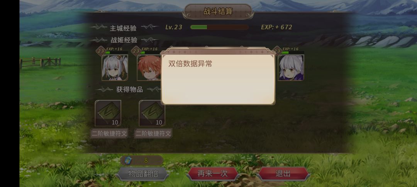417x187 pixels.
Task: Click the 战斗结算 title banner
Action: pyautogui.click(x=218, y=12)
